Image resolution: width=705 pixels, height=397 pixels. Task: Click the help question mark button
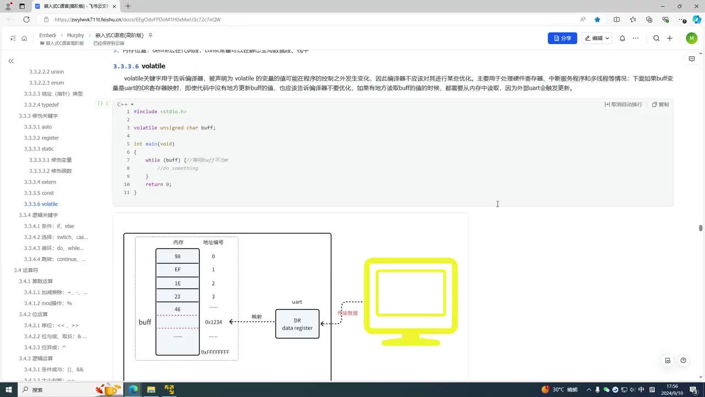[x=684, y=361]
